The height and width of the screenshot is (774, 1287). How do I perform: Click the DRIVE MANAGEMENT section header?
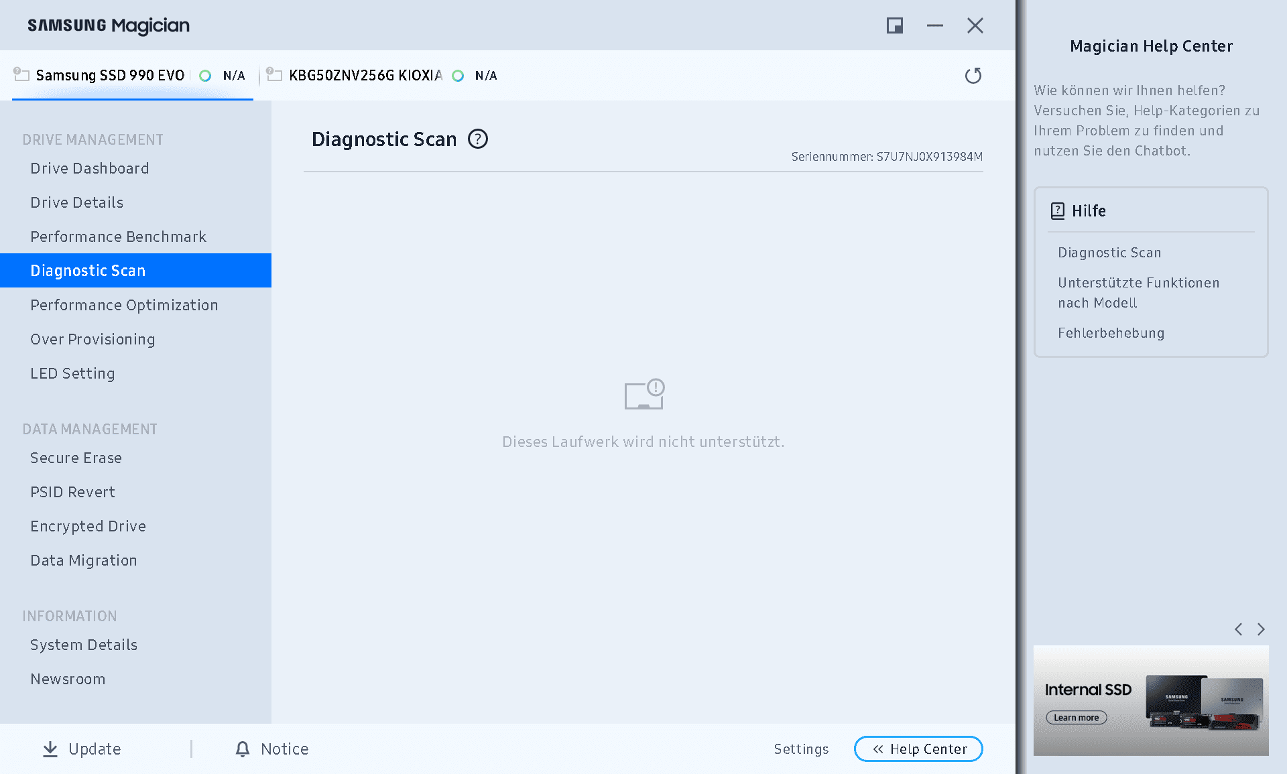(x=93, y=139)
